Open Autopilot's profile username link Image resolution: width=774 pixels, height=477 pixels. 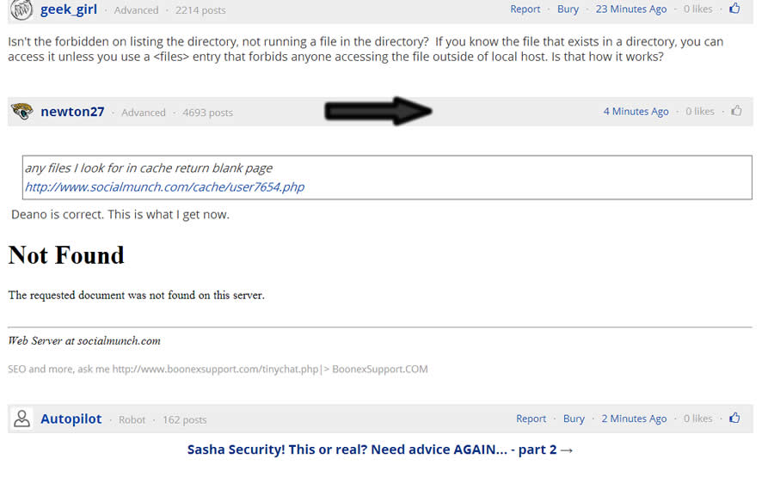[71, 419]
